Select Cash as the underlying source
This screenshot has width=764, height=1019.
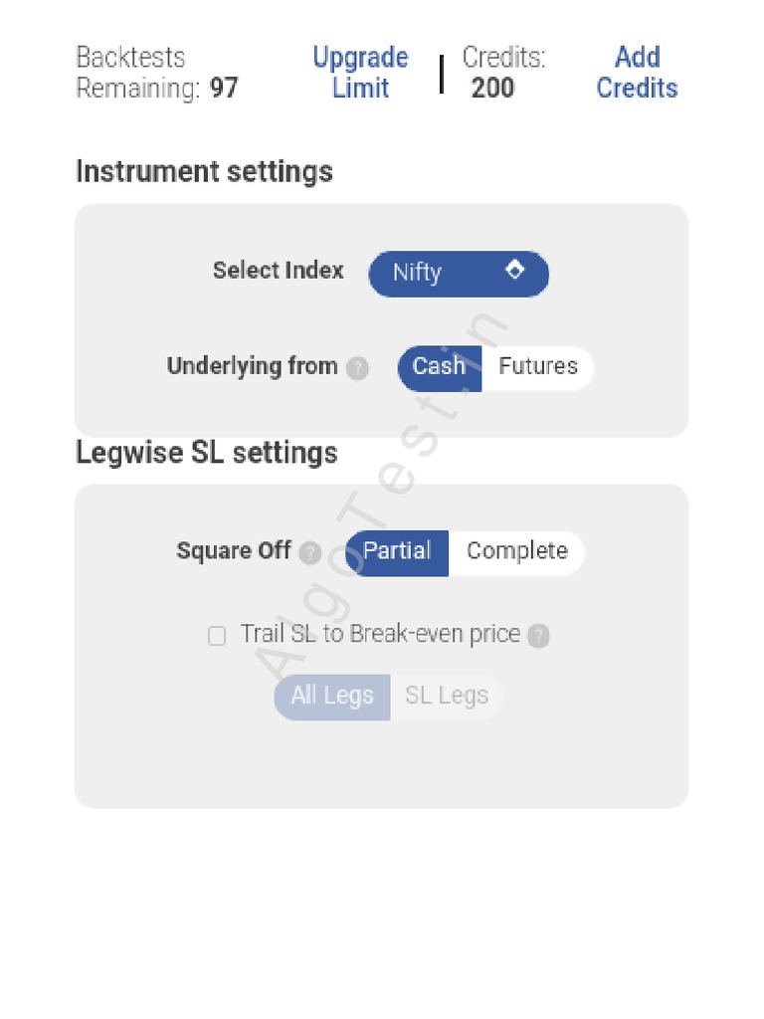click(439, 367)
